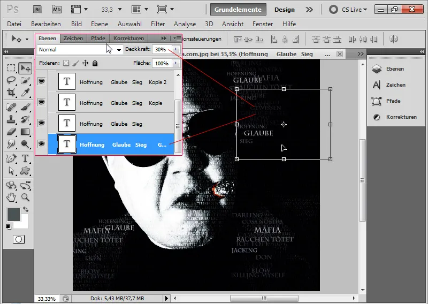The height and width of the screenshot is (304, 428).
Task: Hide the 'Hoffnung Glaube Sieg Kopie' layer
Action: point(41,102)
